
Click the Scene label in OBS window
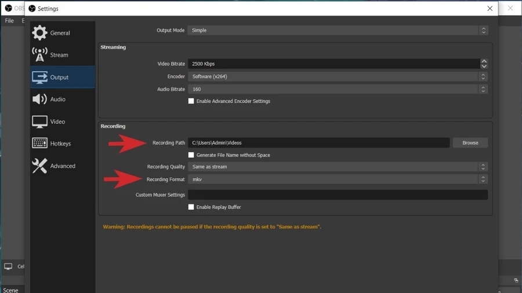pos(10,290)
